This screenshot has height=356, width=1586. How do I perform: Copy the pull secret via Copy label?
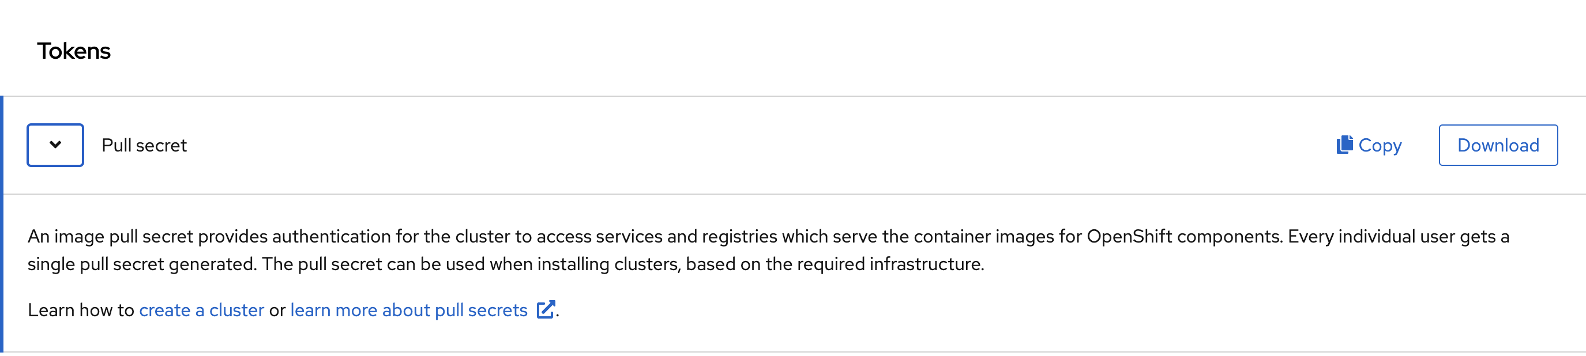click(1380, 146)
